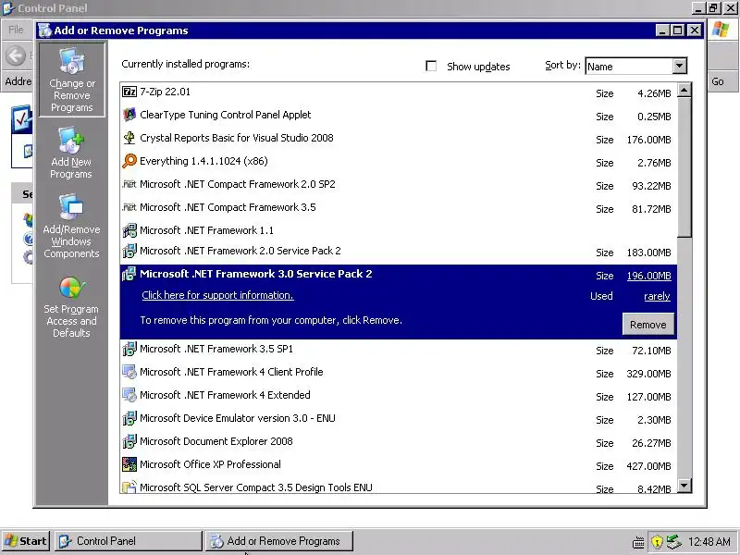Select Microsoft .NET Framework 2.0 Service Pack 2
The height and width of the screenshot is (555, 740).
(x=399, y=252)
